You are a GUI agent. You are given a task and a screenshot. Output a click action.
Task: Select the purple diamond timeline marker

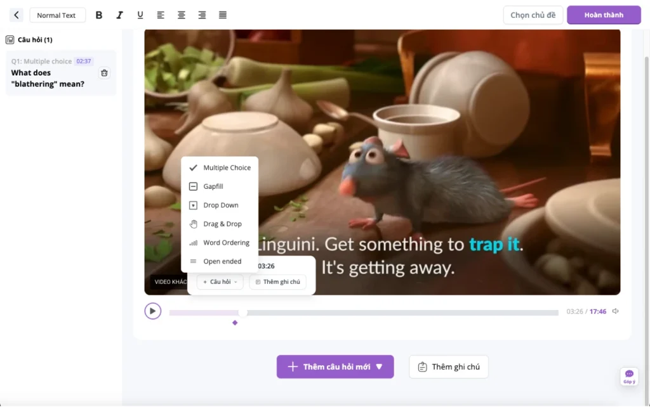[x=235, y=323]
